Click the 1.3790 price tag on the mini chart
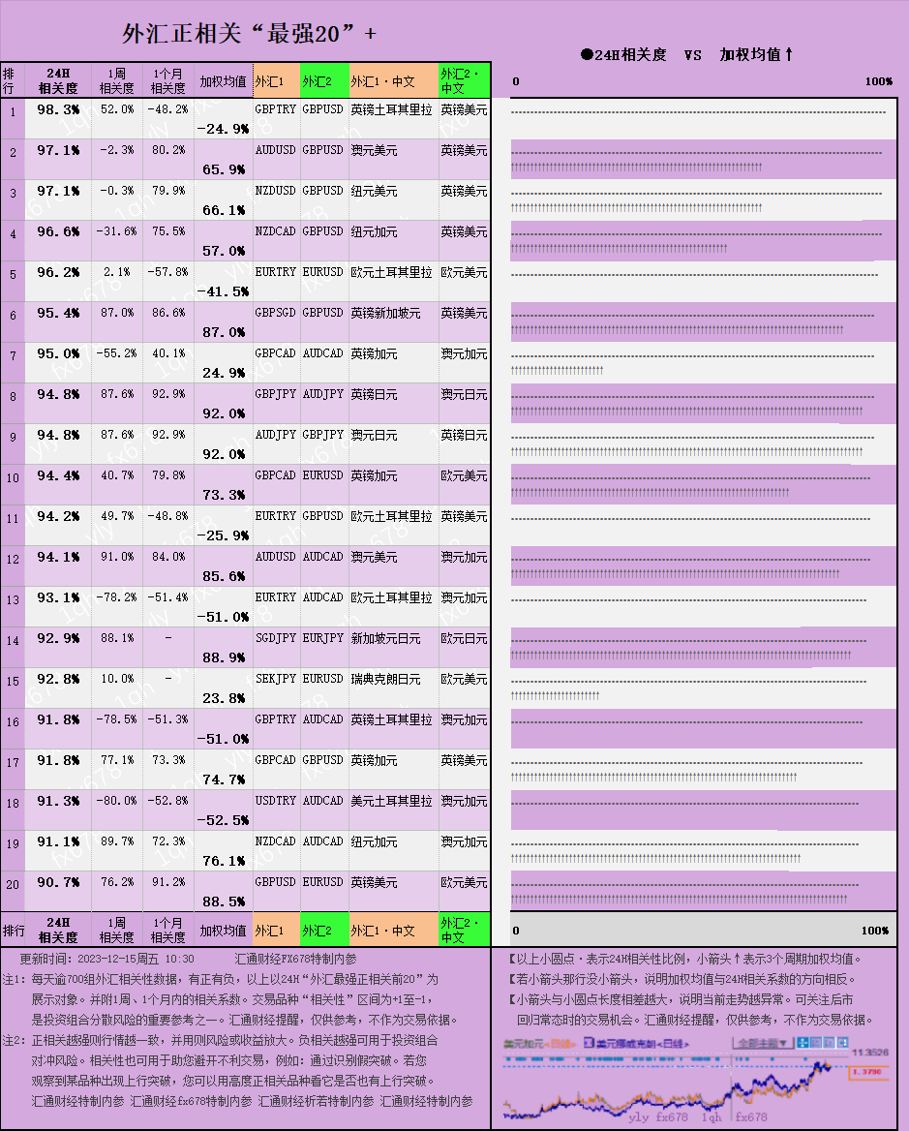Viewport: 909px width, 1131px height. tap(868, 1072)
